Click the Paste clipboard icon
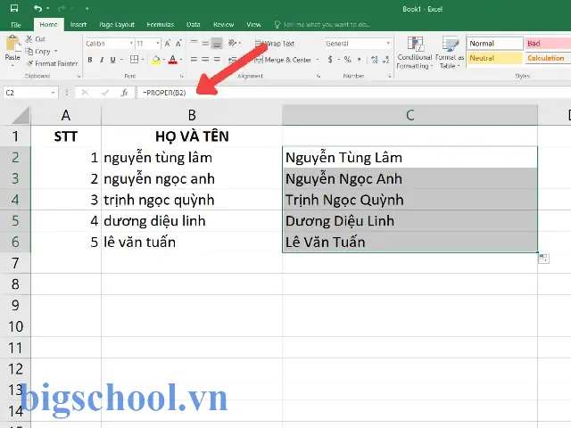Screen dimensions: 571x428 [x=12, y=44]
